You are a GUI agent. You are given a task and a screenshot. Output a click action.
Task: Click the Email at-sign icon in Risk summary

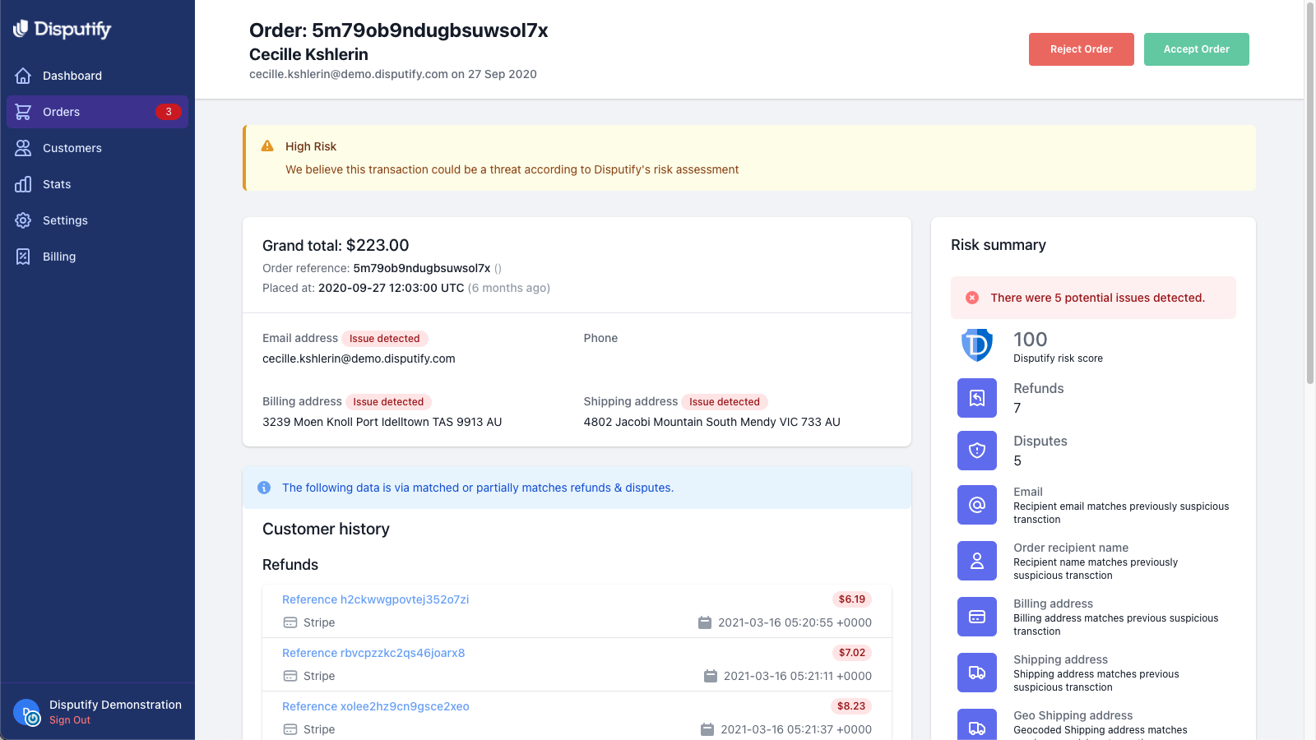pyautogui.click(x=976, y=504)
